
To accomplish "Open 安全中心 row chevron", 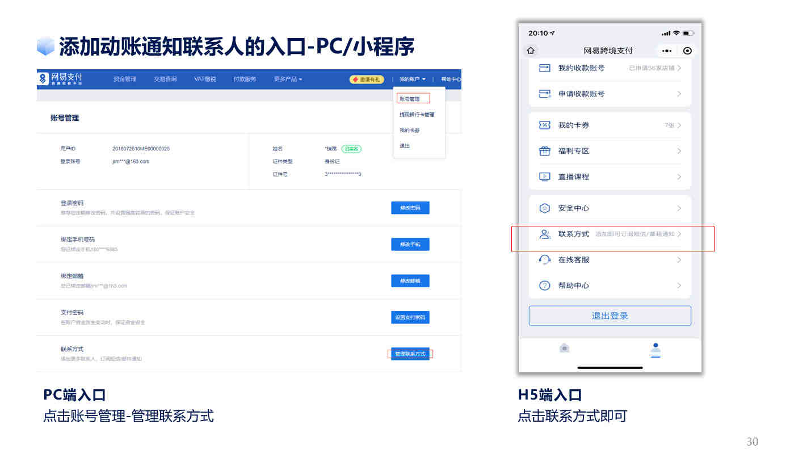I will [679, 208].
